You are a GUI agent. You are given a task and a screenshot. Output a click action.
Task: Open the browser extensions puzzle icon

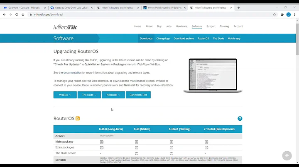[x=282, y=14]
